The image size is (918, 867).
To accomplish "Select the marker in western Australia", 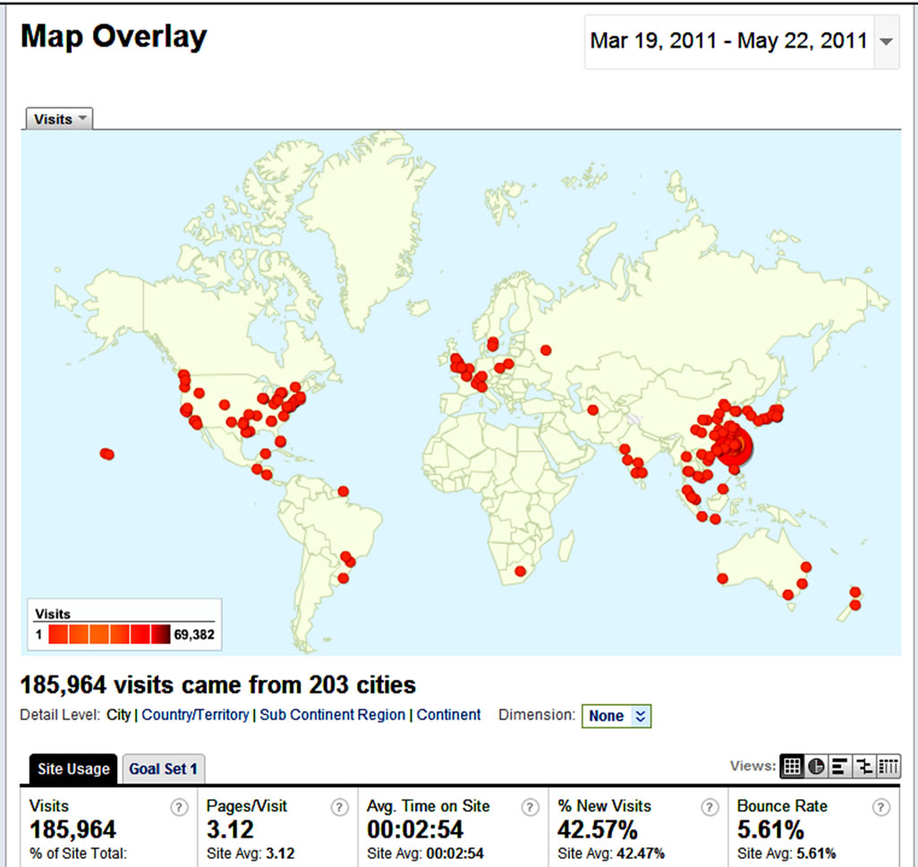I will (722, 578).
